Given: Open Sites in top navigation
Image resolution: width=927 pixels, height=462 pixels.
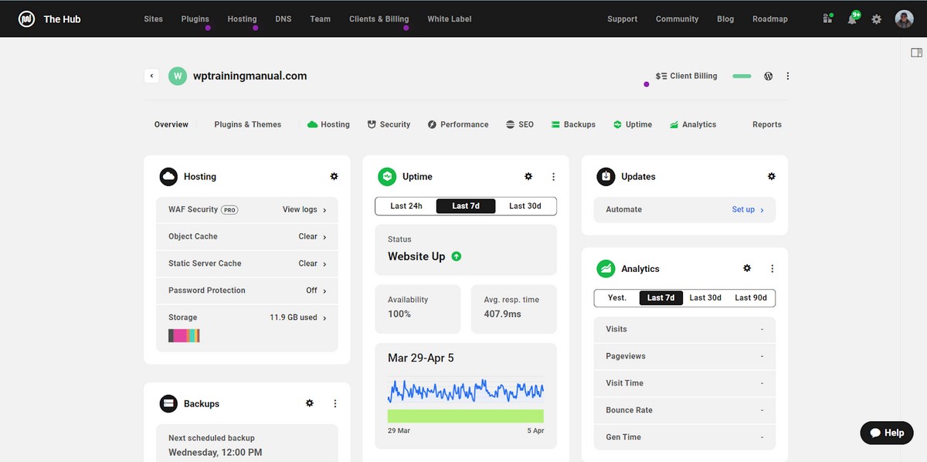Looking at the screenshot, I should coord(153,19).
